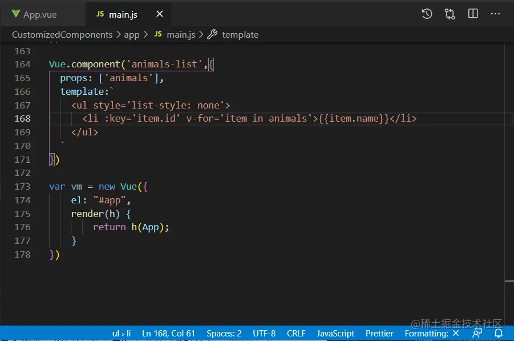Click the vertical scrollbar overview ruler

pyautogui.click(x=509, y=184)
